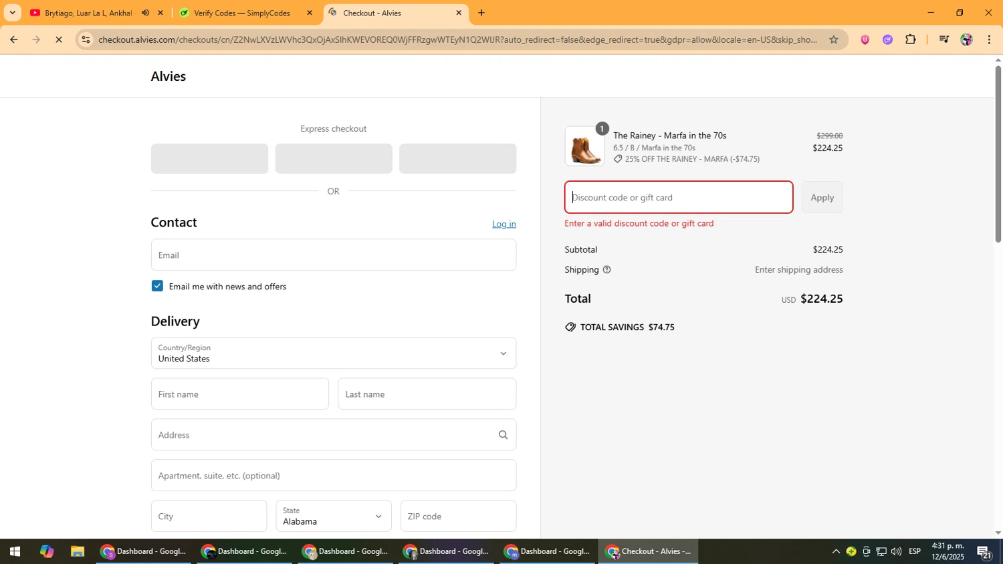Click the page vertical scrollbar

pos(998,154)
